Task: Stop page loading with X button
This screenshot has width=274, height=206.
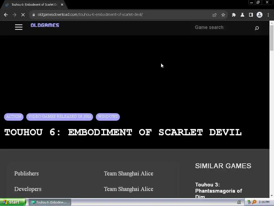Action: [x=23, y=15]
